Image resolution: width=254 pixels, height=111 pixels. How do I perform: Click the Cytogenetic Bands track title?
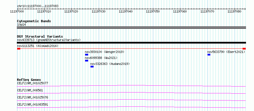(34, 21)
